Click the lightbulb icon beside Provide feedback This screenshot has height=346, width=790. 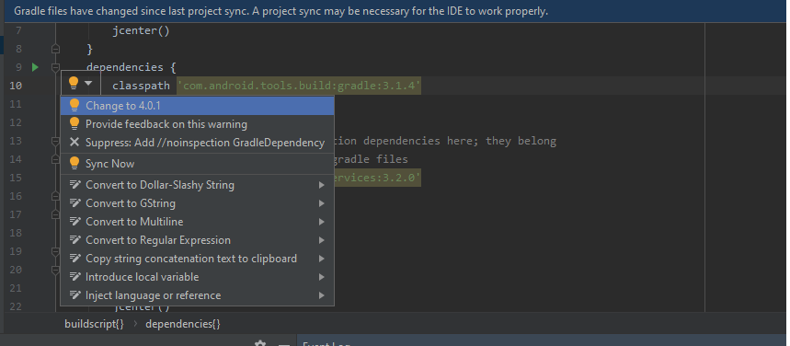coord(74,123)
